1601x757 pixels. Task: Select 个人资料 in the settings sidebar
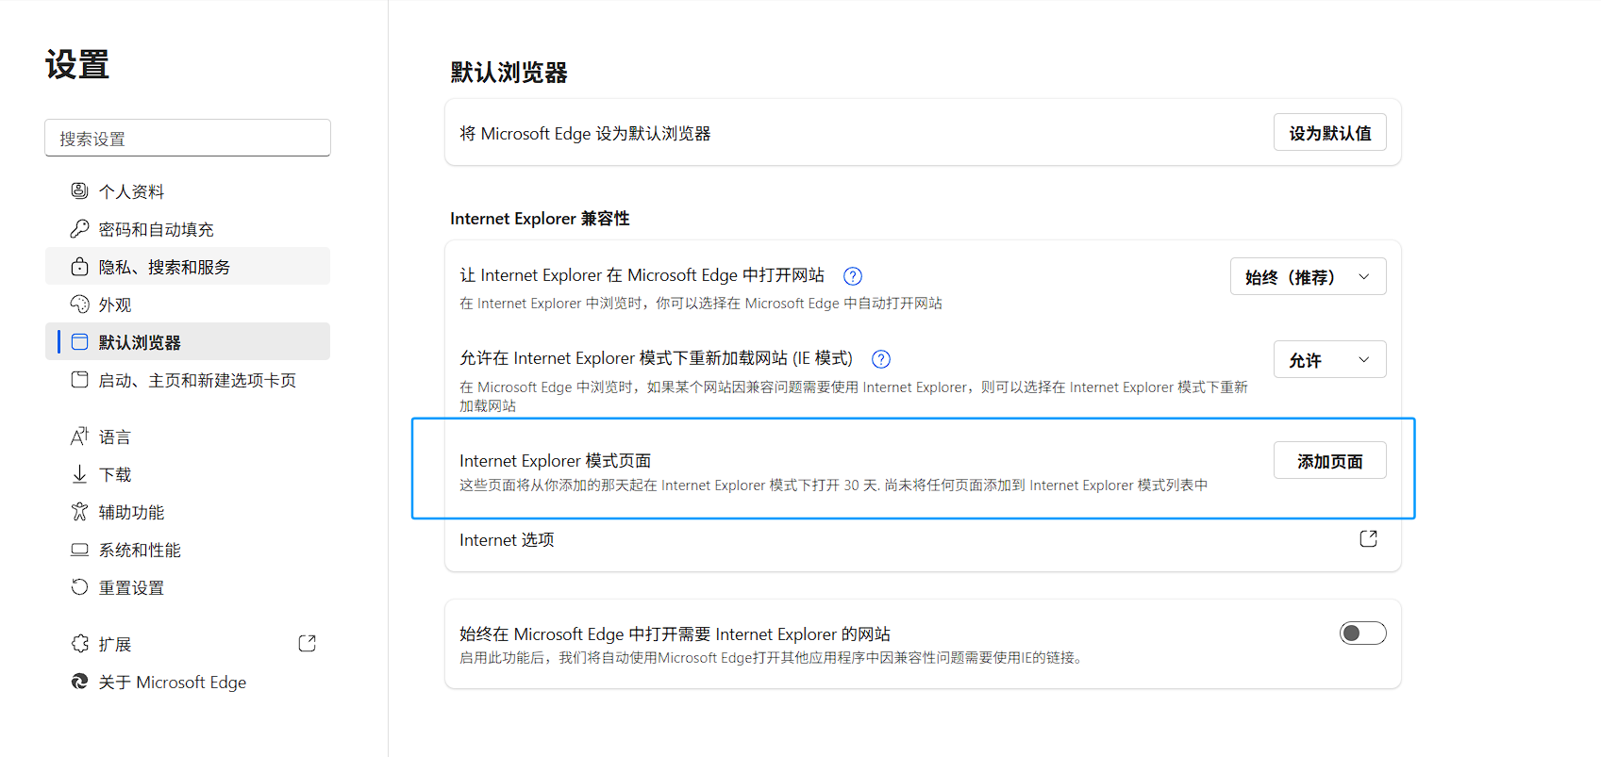[x=188, y=191]
